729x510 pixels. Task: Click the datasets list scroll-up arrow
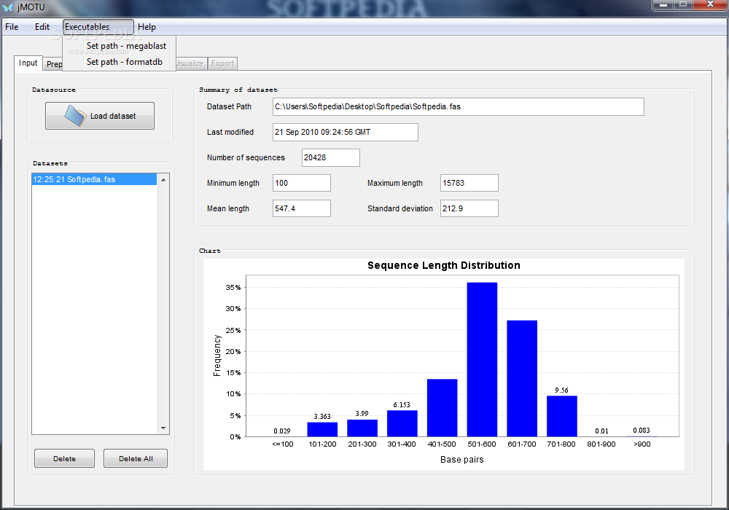tap(163, 180)
